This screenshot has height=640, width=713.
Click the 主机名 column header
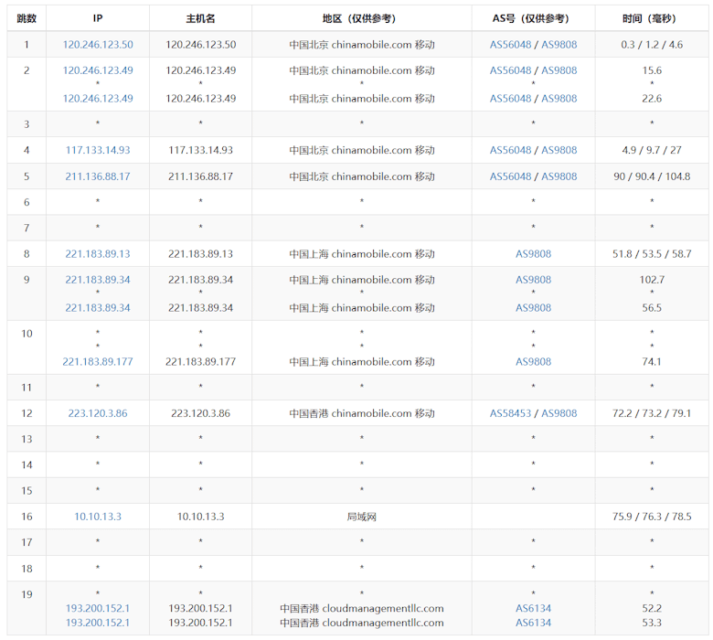[200, 18]
